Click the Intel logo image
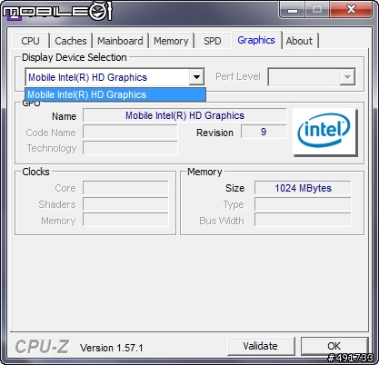 point(324,132)
